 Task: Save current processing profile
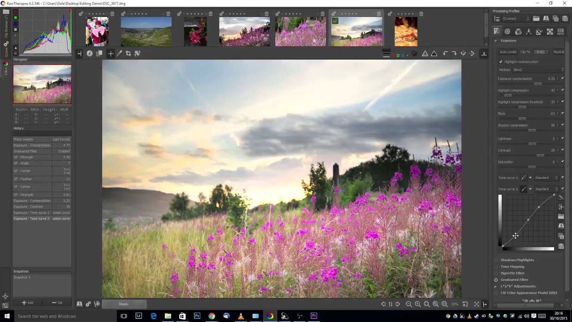[546, 18]
